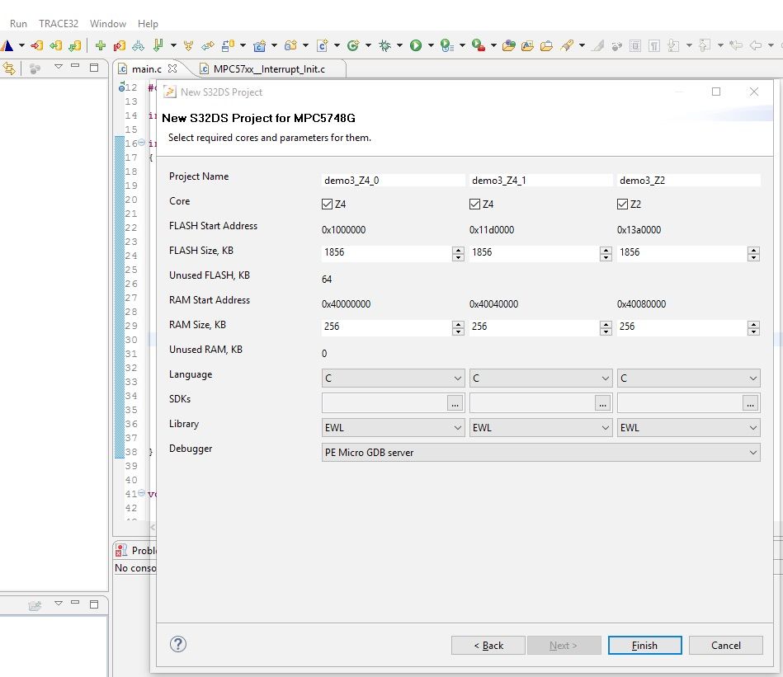Click the green plus icon in the toolbar

[101, 46]
